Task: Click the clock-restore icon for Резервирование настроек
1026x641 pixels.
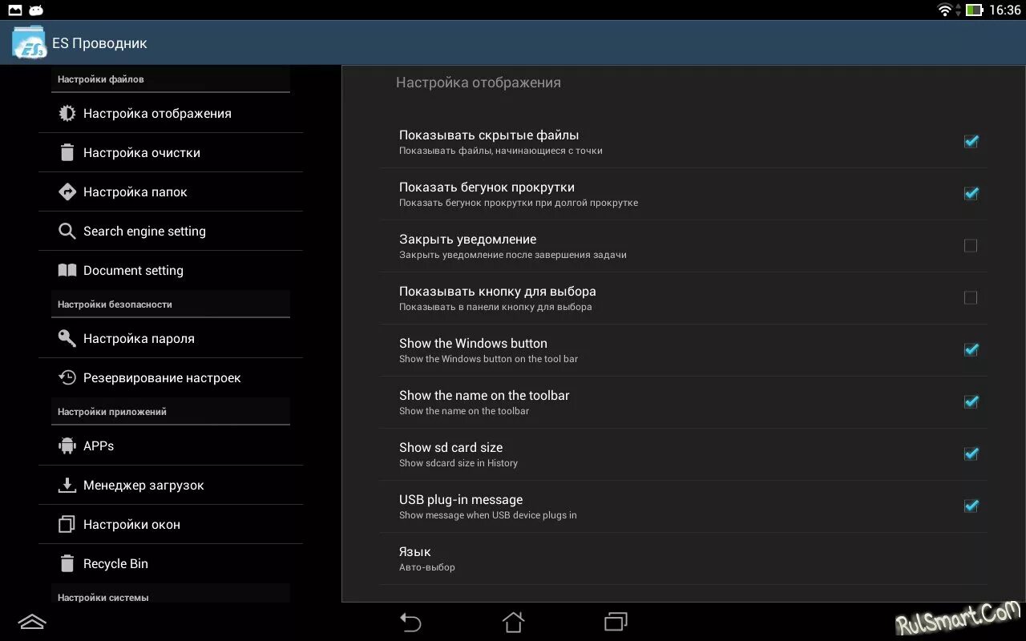Action: tap(67, 377)
